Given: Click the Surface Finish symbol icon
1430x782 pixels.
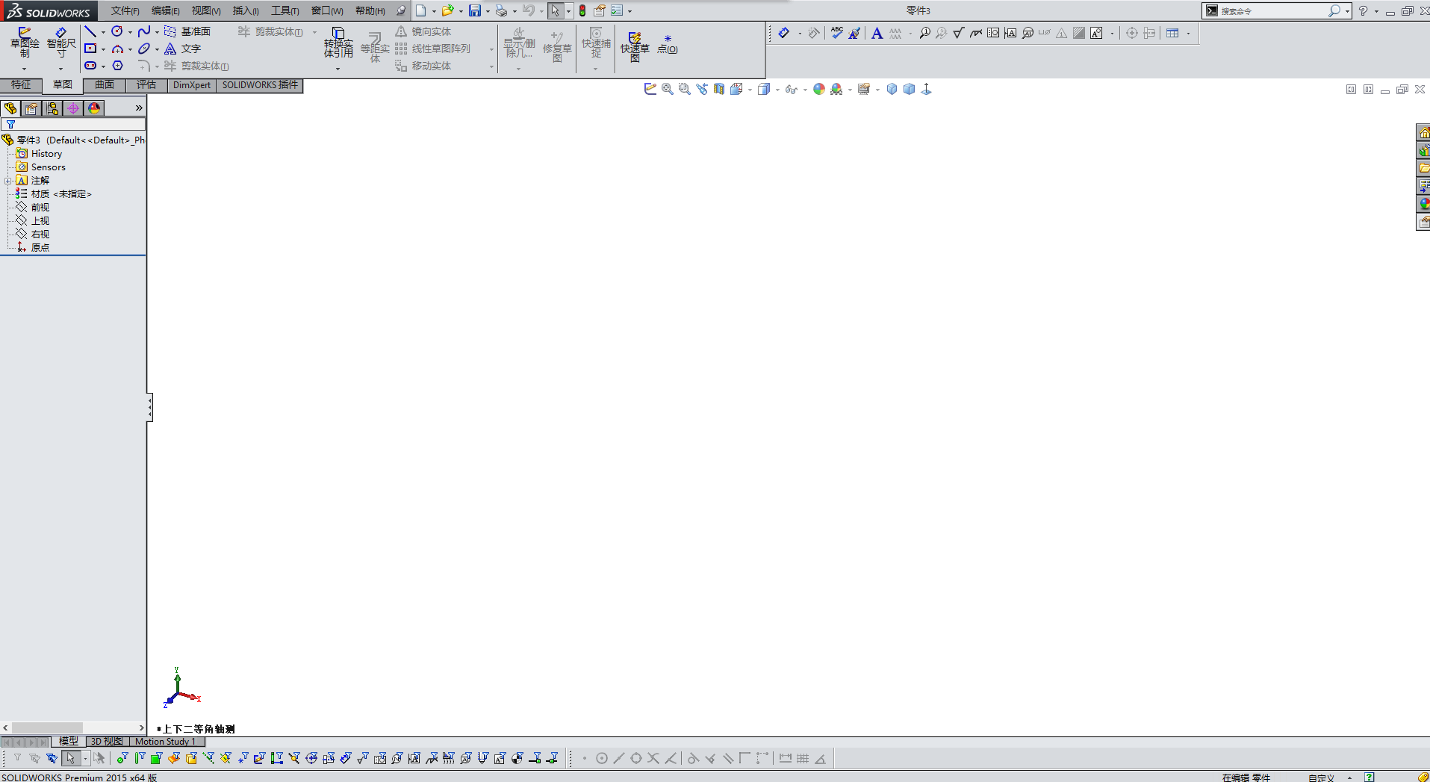Looking at the screenshot, I should tap(959, 33).
